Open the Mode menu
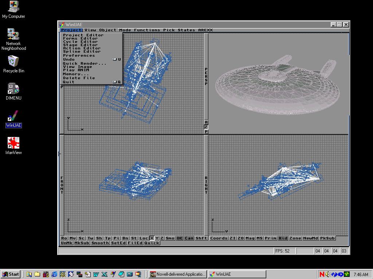Viewport: 373px width, 279px height. tap(125, 30)
